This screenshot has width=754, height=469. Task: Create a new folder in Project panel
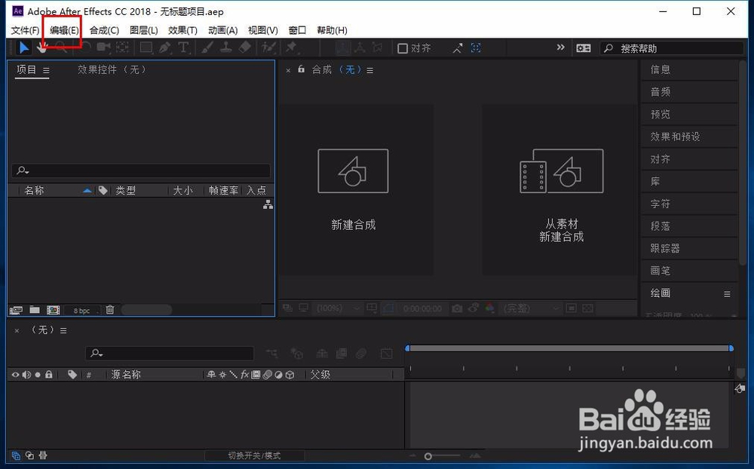pyautogui.click(x=35, y=310)
